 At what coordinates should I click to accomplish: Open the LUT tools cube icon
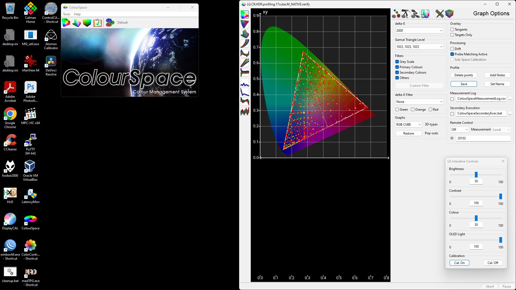pos(87,23)
